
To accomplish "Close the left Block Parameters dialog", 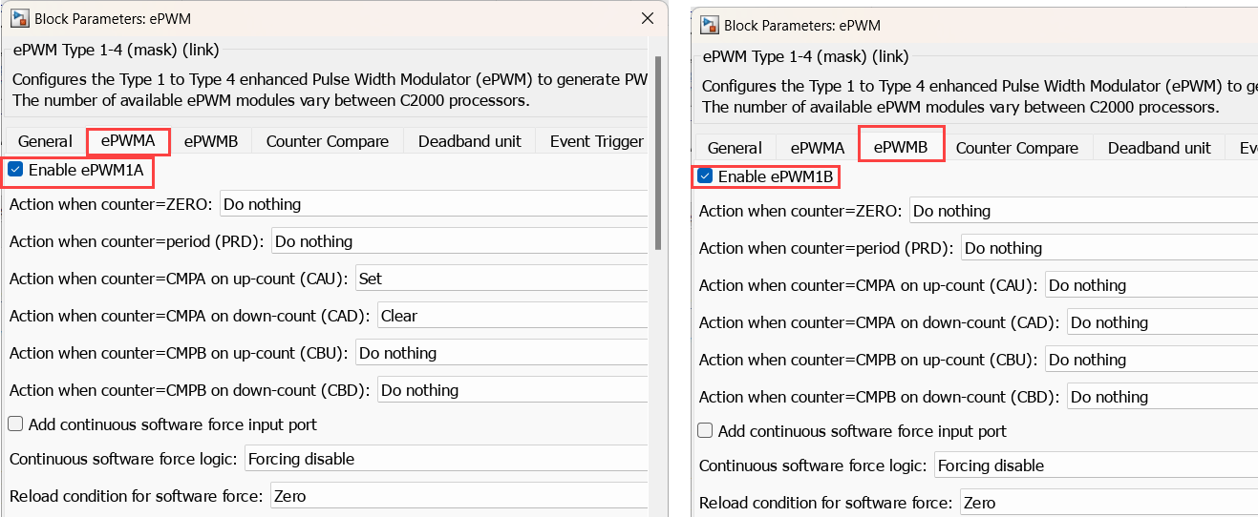I will pyautogui.click(x=648, y=19).
